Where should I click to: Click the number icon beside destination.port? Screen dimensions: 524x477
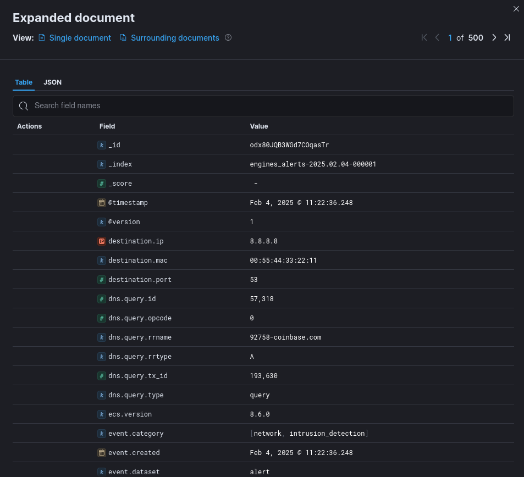pyautogui.click(x=102, y=280)
